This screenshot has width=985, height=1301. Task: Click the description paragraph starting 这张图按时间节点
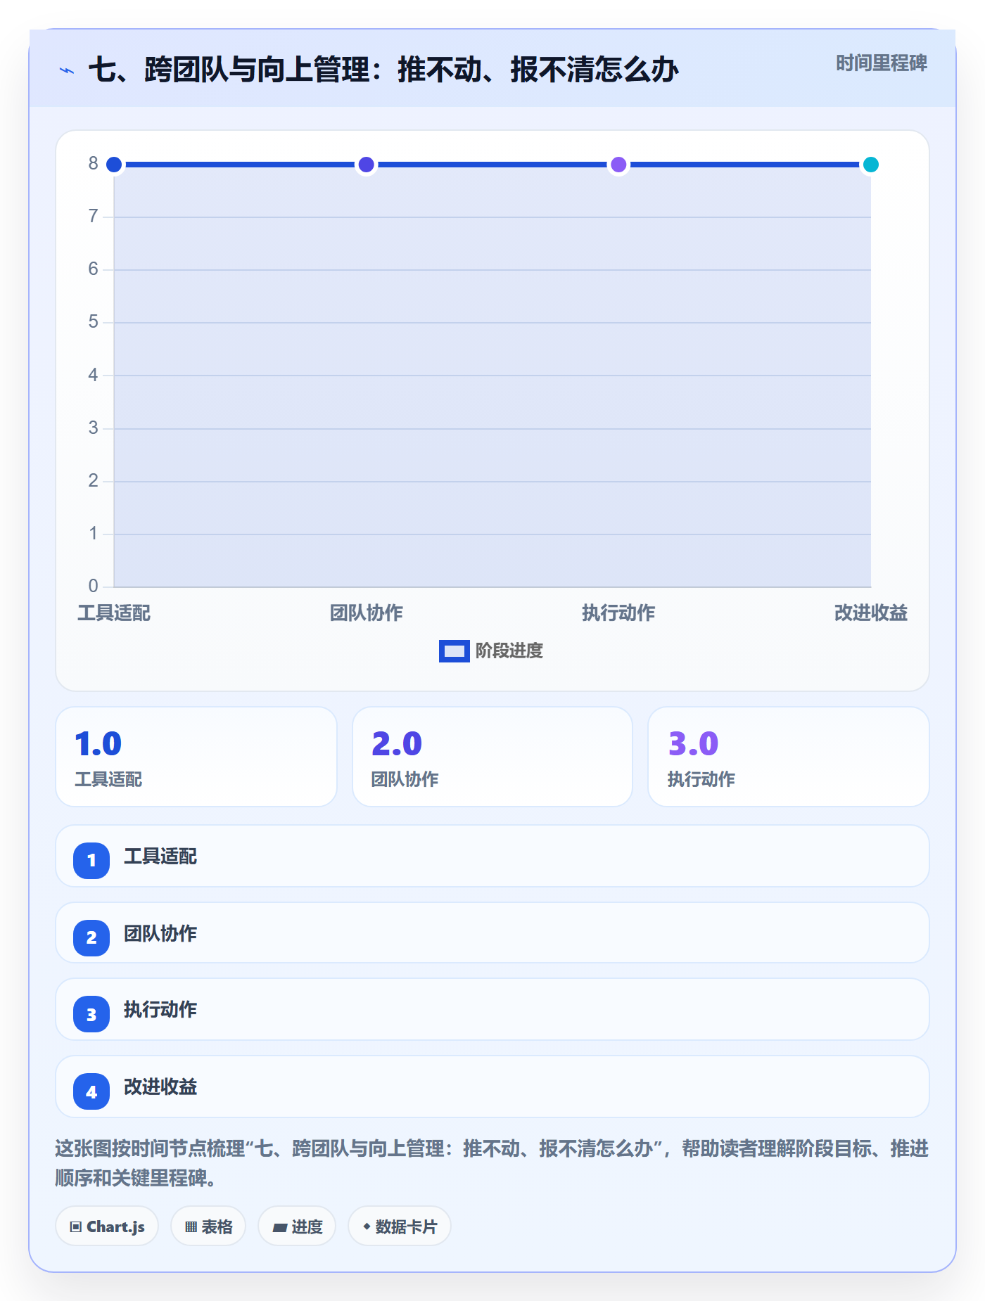pos(492,1163)
